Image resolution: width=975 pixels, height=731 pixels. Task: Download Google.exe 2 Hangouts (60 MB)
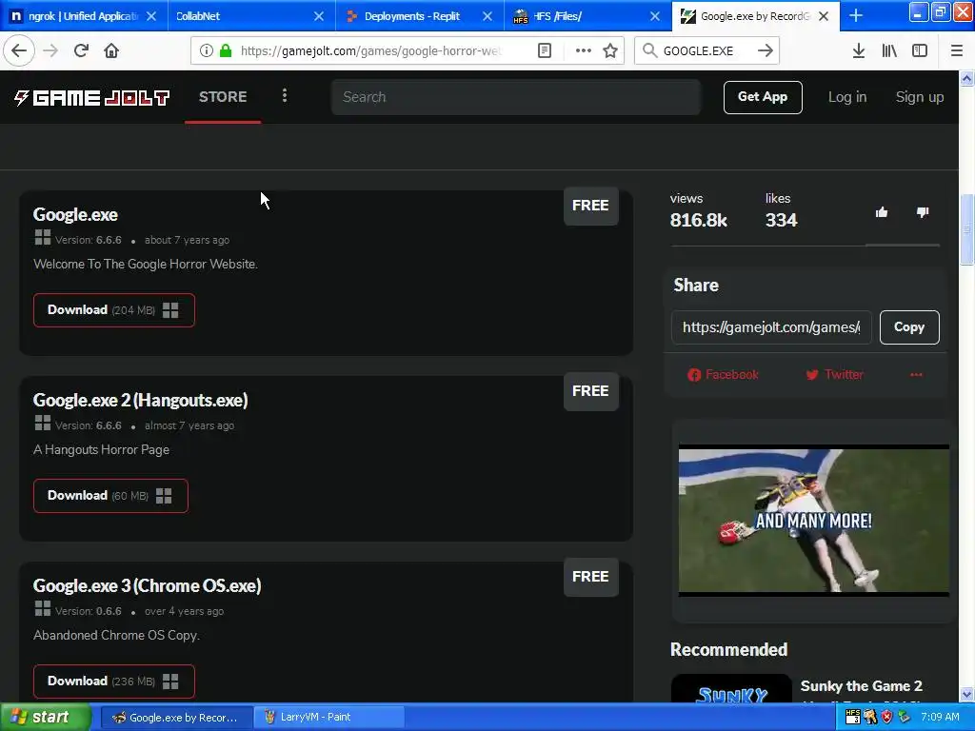[x=110, y=495]
